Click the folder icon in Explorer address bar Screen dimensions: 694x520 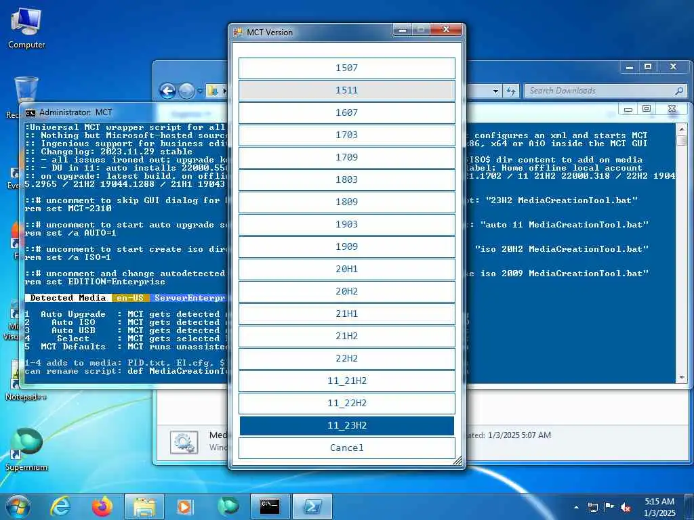coord(213,91)
